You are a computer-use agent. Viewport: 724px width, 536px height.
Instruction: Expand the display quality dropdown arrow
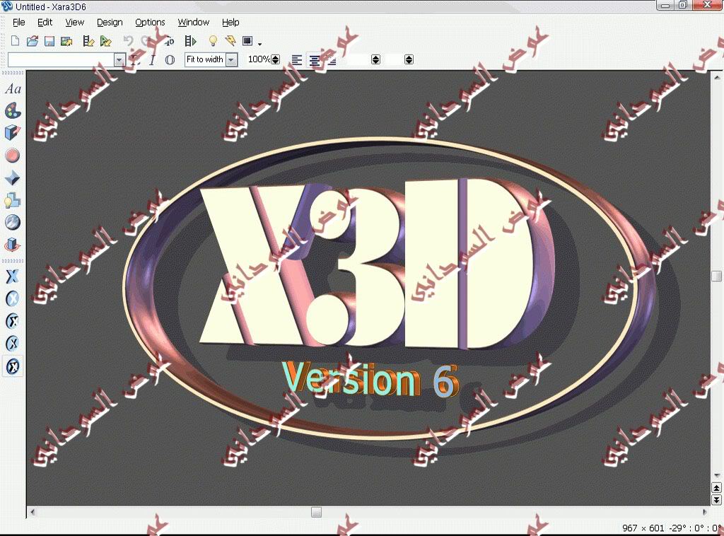click(260, 44)
